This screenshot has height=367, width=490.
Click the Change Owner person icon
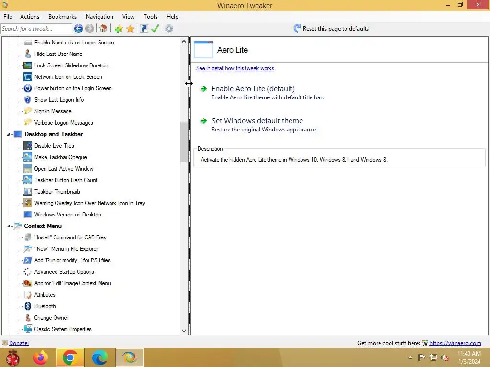(x=28, y=318)
